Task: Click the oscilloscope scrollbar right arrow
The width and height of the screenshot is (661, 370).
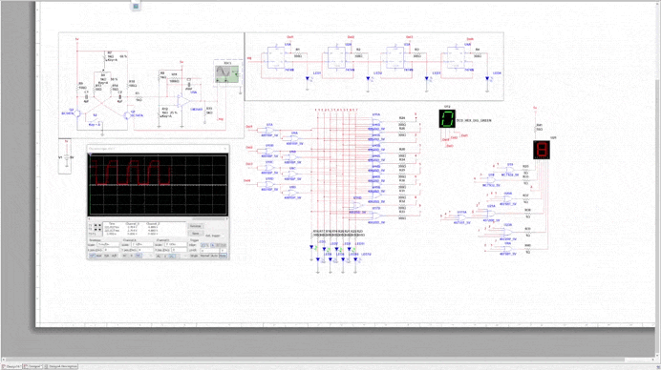Action: 227,219
